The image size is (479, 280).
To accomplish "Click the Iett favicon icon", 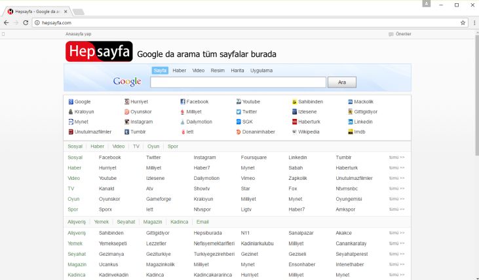I will point(183,132).
